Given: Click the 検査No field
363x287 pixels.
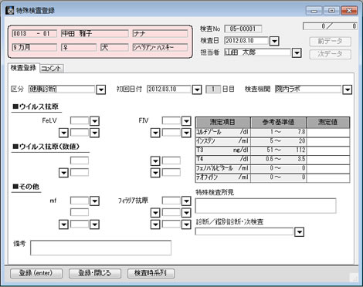Looking at the screenshot, I should pyautogui.click(x=243, y=29).
